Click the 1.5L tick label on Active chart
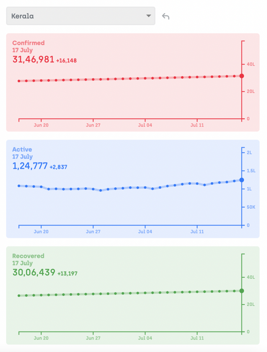The width and height of the screenshot is (267, 352). click(x=252, y=171)
